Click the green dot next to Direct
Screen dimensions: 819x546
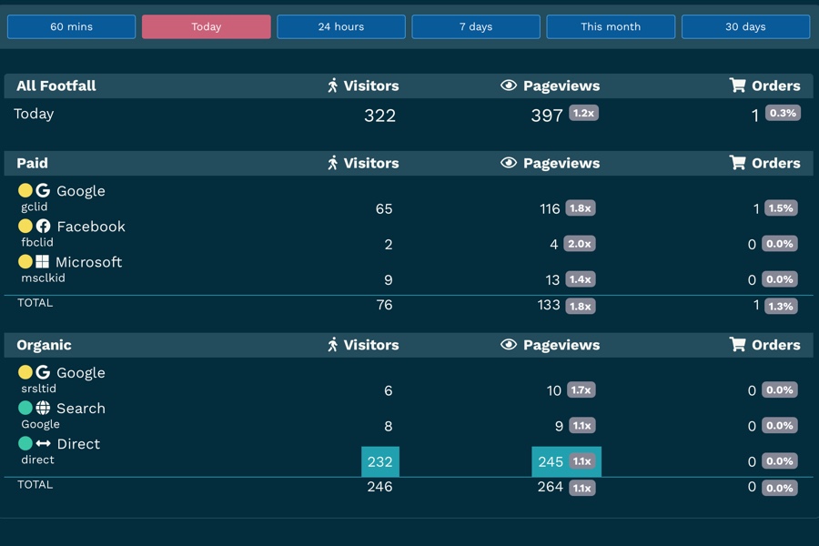pyautogui.click(x=25, y=443)
